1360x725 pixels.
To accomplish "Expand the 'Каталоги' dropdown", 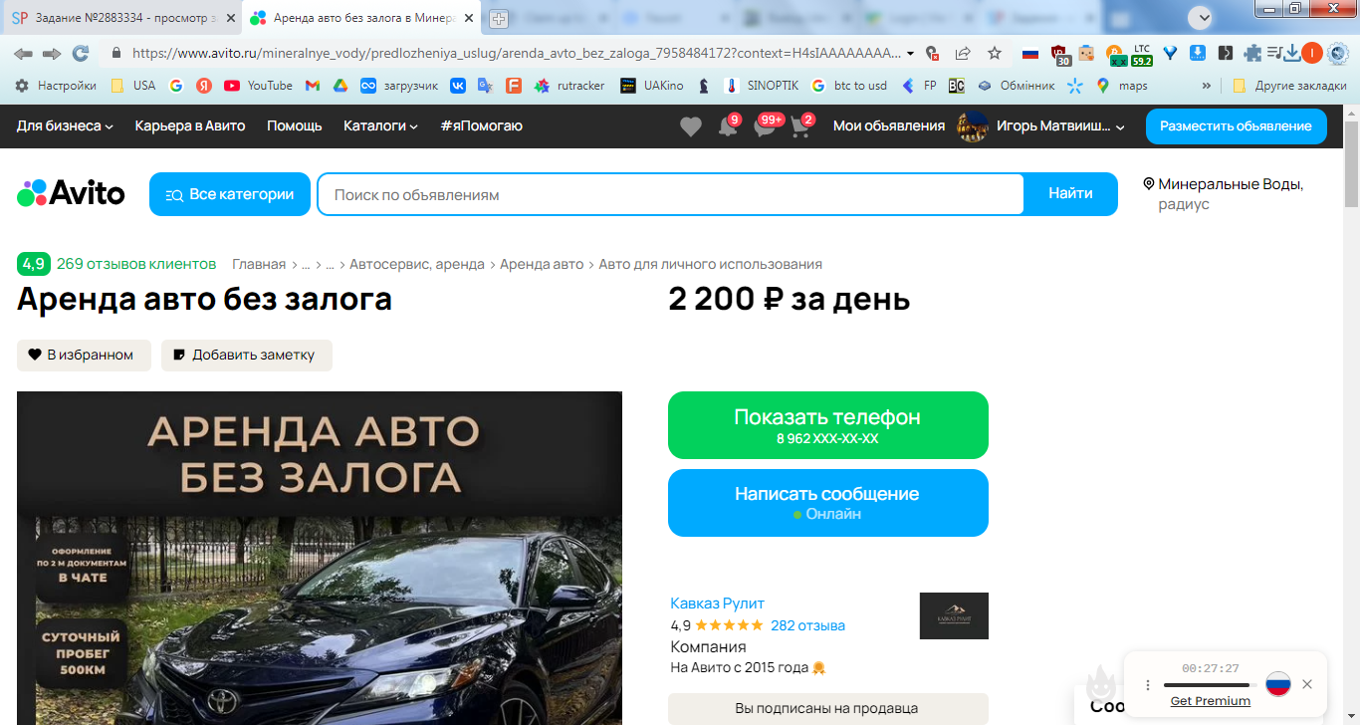I will point(380,125).
